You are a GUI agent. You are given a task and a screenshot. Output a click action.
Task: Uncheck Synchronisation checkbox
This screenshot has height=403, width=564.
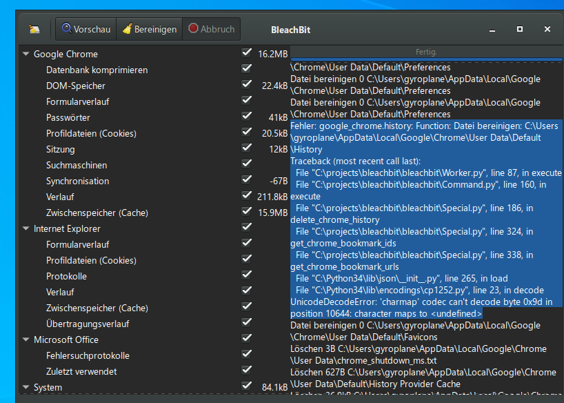(x=246, y=179)
